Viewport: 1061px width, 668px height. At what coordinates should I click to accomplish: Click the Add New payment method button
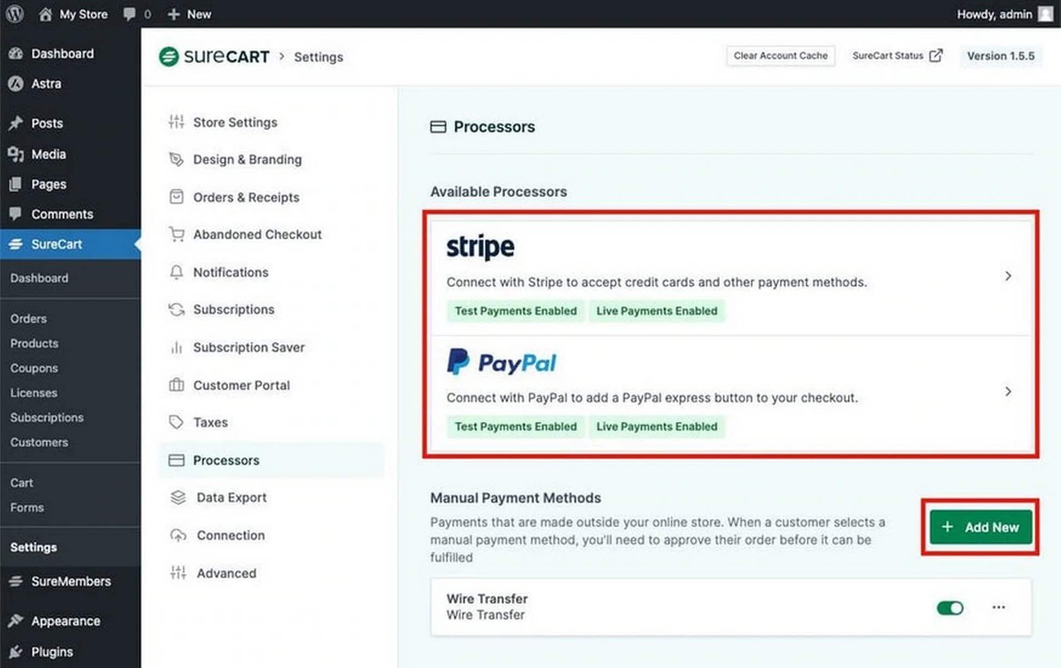980,527
